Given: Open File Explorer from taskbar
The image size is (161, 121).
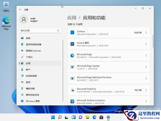Looking at the screenshot, I should pos(88,117).
